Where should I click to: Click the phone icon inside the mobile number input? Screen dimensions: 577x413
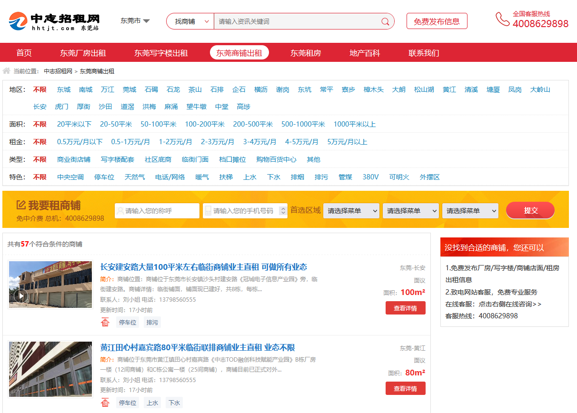pyautogui.click(x=208, y=211)
